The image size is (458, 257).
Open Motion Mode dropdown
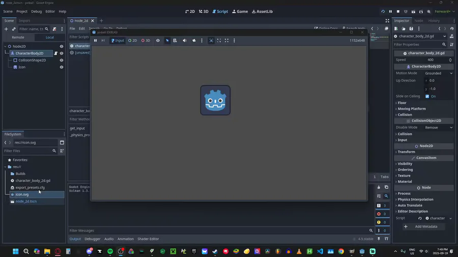(439, 74)
